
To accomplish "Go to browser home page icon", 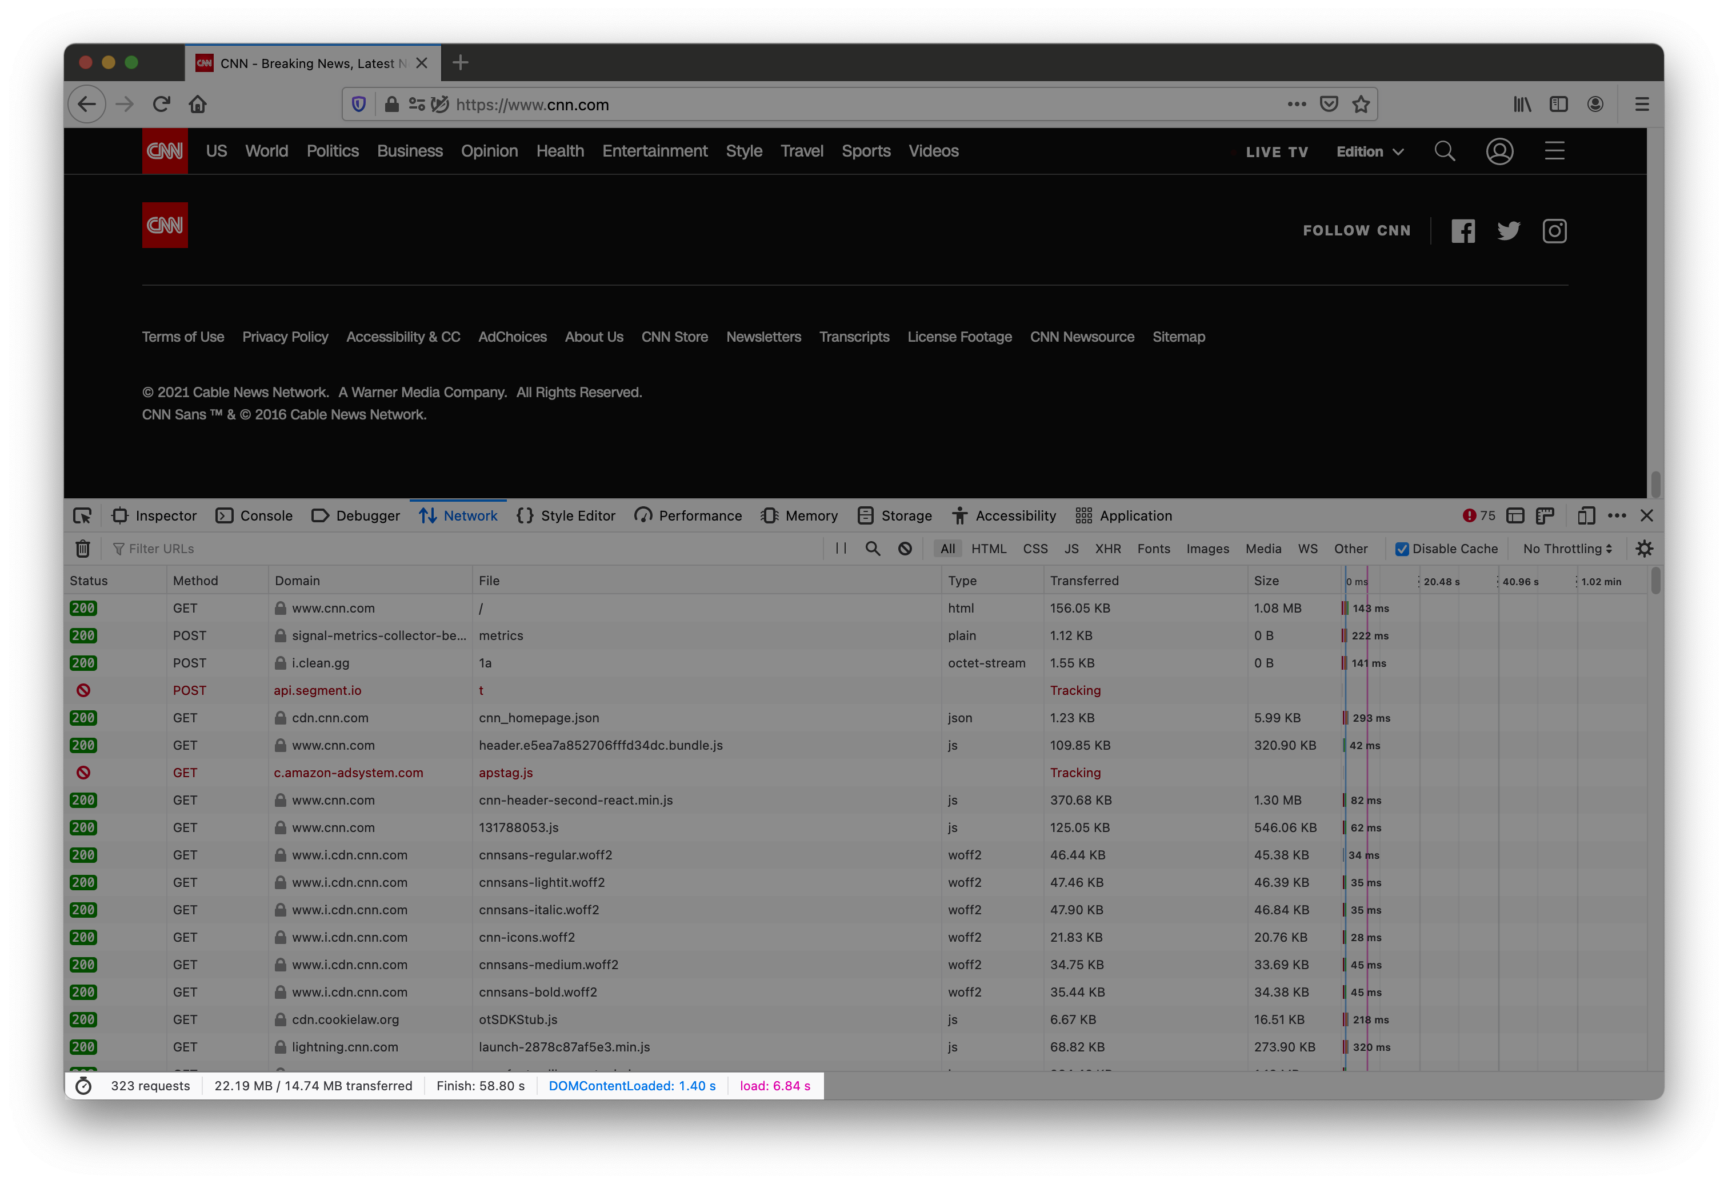I will (198, 104).
